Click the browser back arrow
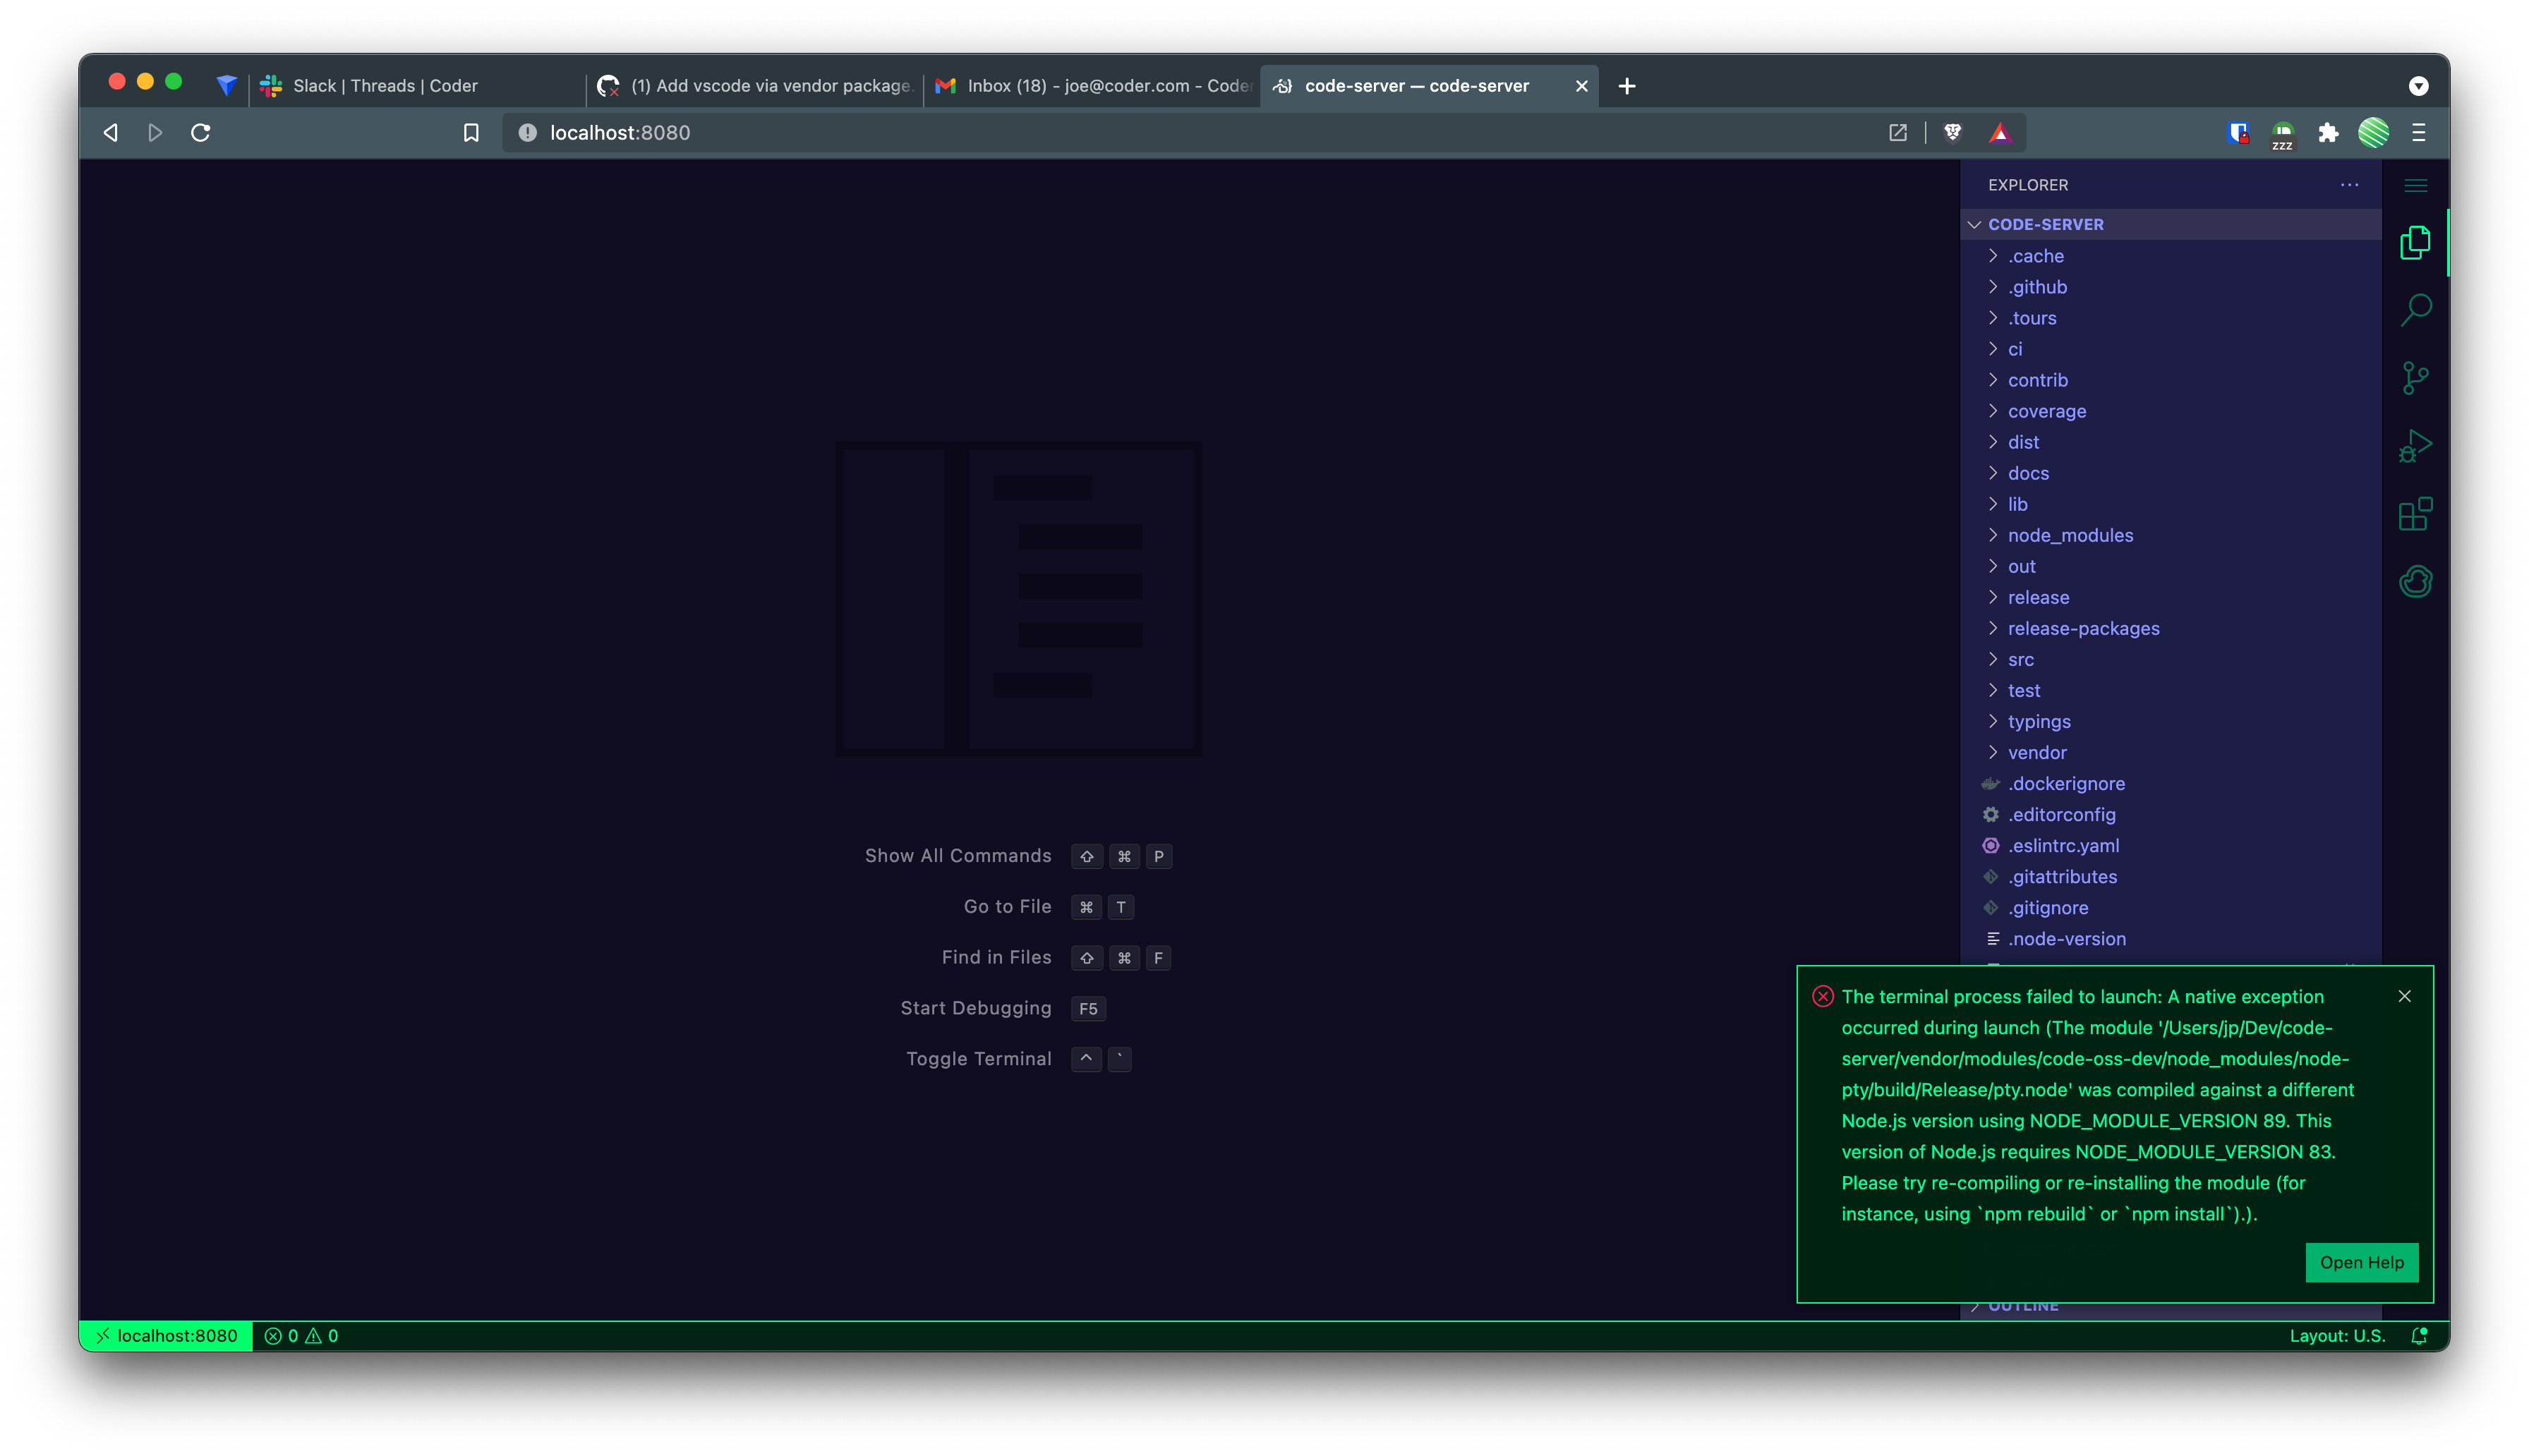This screenshot has width=2529, height=1456. pos(111,133)
